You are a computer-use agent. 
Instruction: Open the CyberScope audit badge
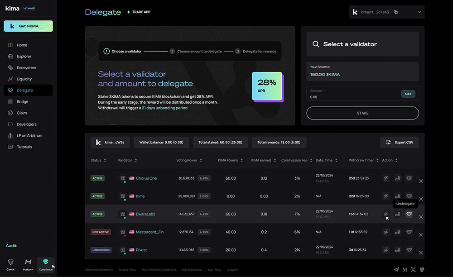click(46, 265)
